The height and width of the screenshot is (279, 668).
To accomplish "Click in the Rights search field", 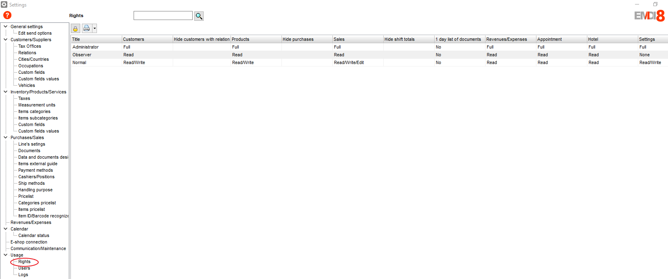I will [163, 15].
